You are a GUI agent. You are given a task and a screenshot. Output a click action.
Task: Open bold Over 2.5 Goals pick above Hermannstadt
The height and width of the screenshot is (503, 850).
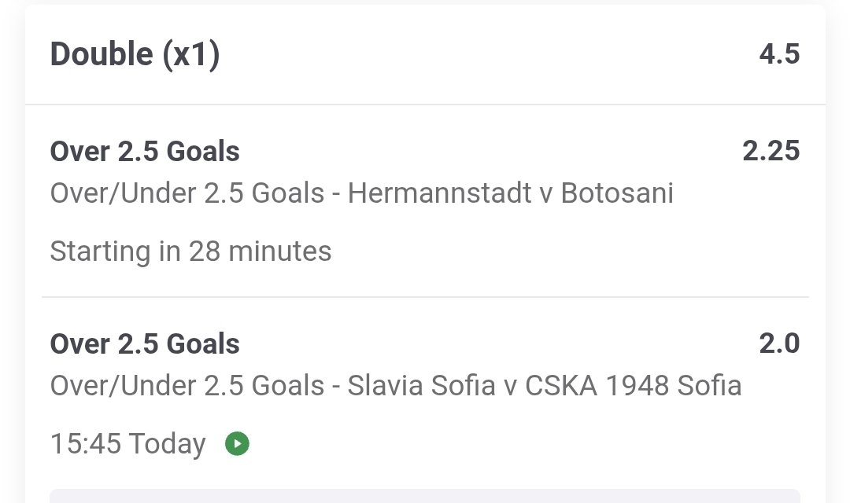145,151
